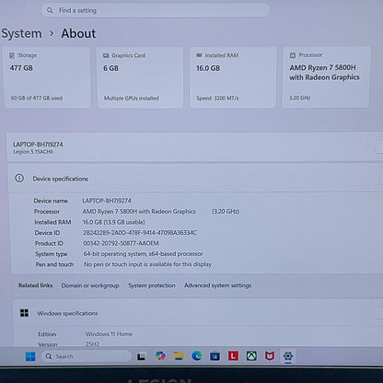Open Task View from the taskbar
This screenshot has height=383, width=383.
142,356
